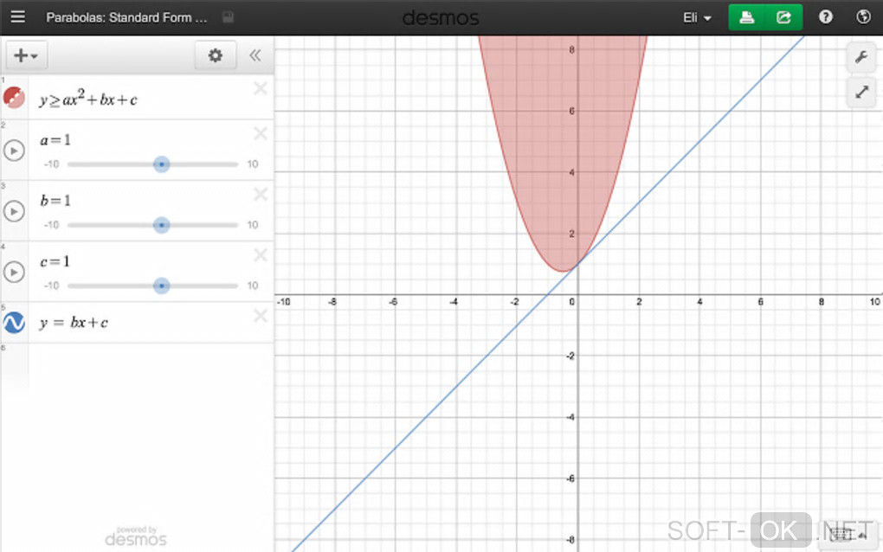Click the projector mode arrows icon
Viewport: 883px width, 552px height.
(x=861, y=92)
